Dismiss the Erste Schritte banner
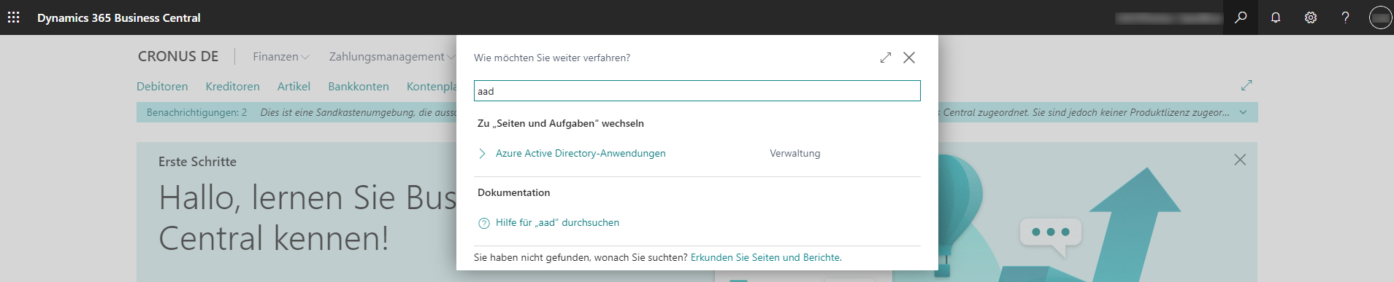The image size is (1394, 282). (x=1240, y=160)
